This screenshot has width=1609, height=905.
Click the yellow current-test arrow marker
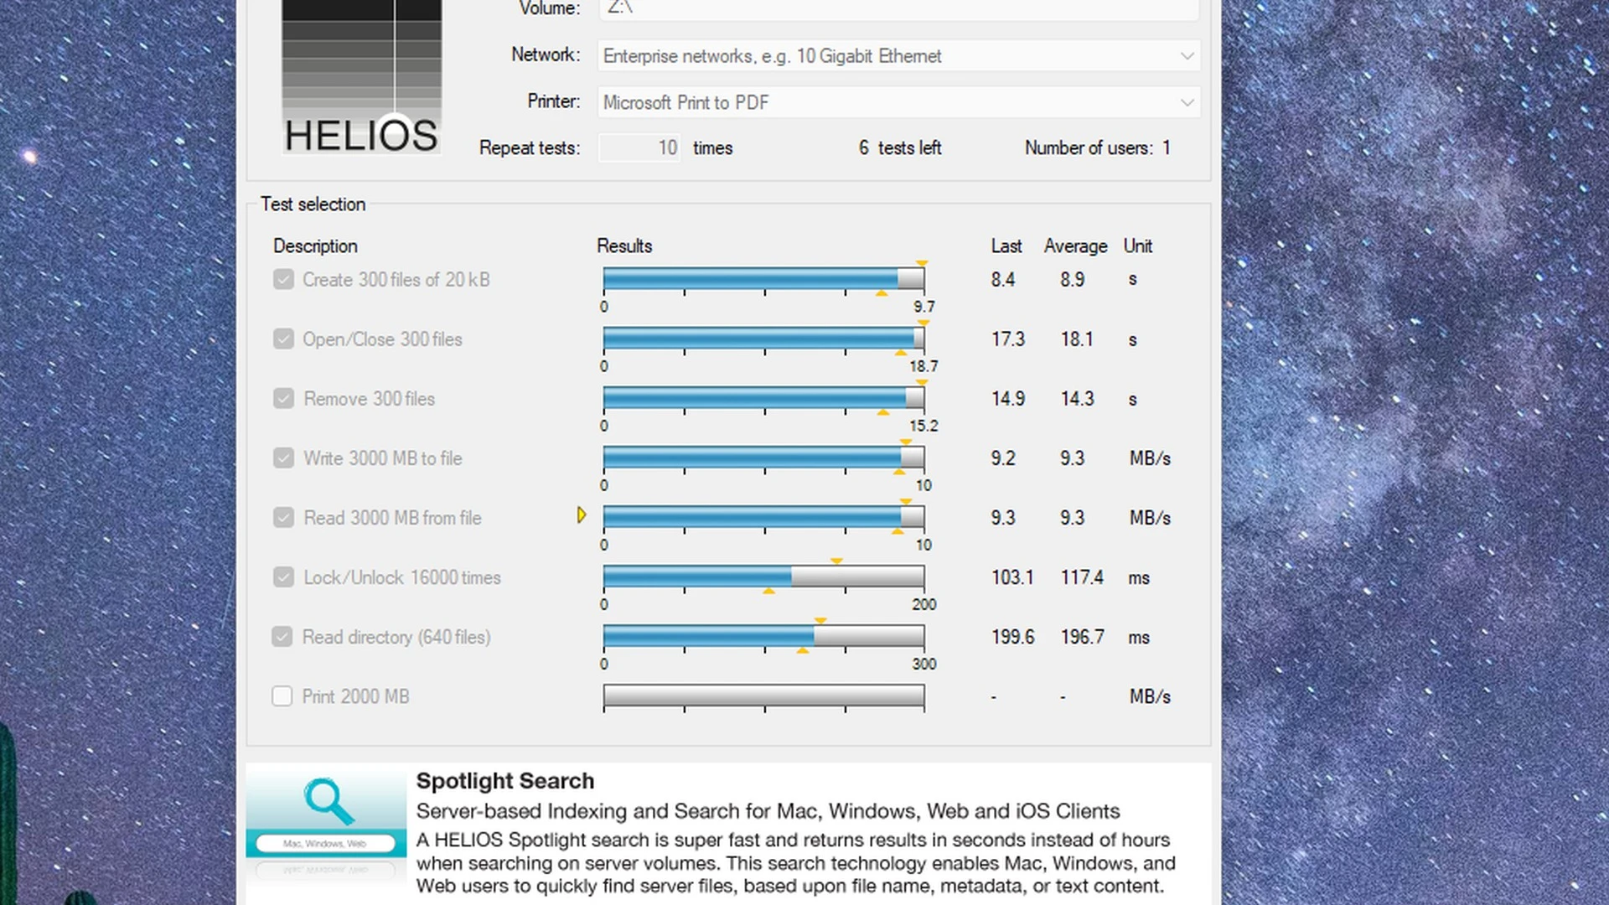pos(581,515)
